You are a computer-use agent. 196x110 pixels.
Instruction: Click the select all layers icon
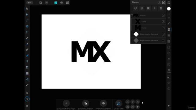[148, 8]
